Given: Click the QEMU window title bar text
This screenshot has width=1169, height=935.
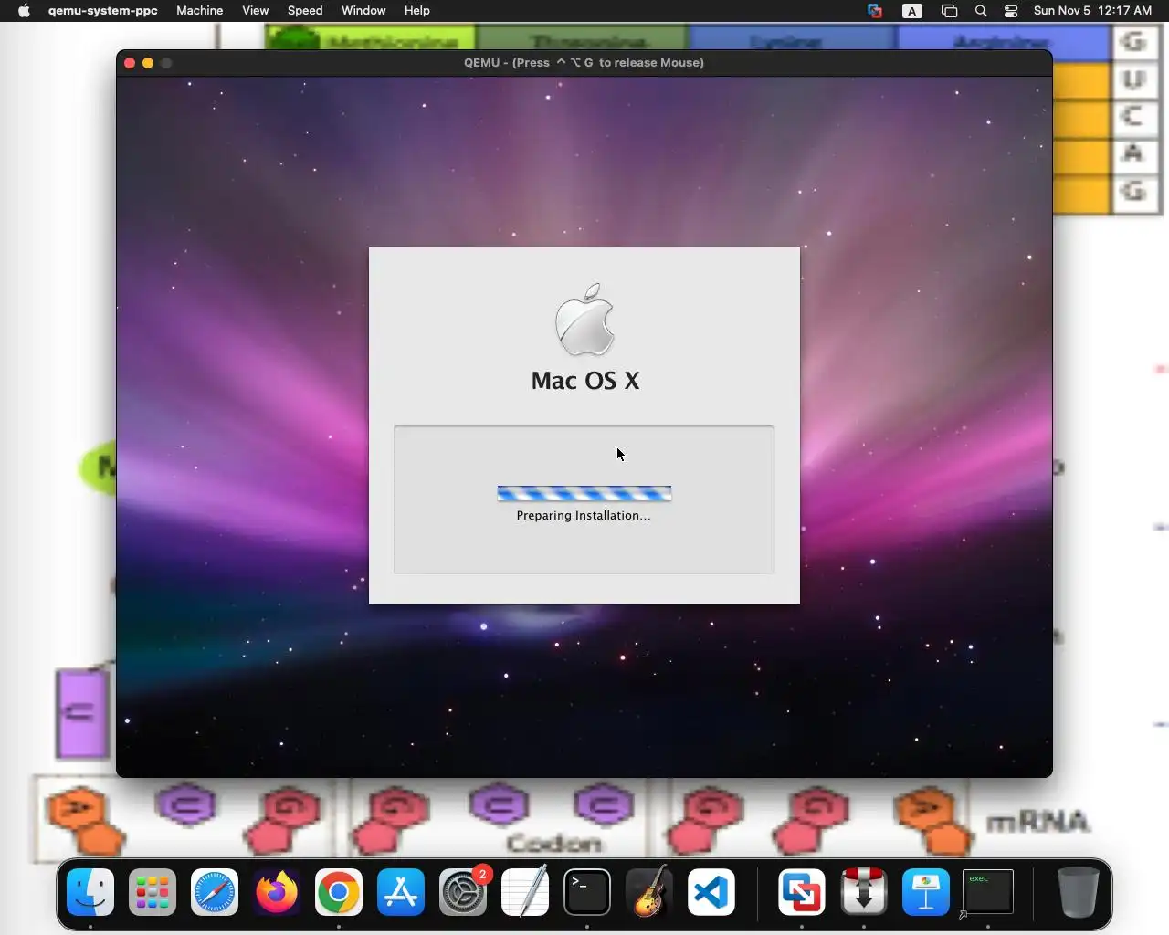Looking at the screenshot, I should pos(584,63).
